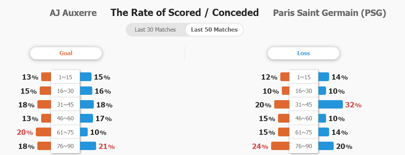The image size is (405, 155).
Task: Click The Rate of Scored / Conceded title
Action: point(185,13)
